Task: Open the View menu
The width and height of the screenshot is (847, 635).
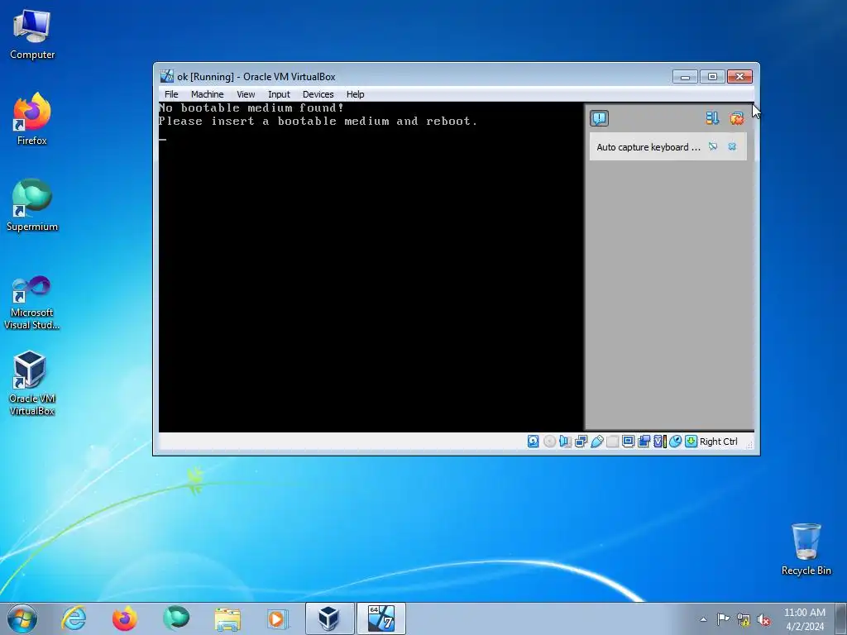Action: (x=245, y=94)
